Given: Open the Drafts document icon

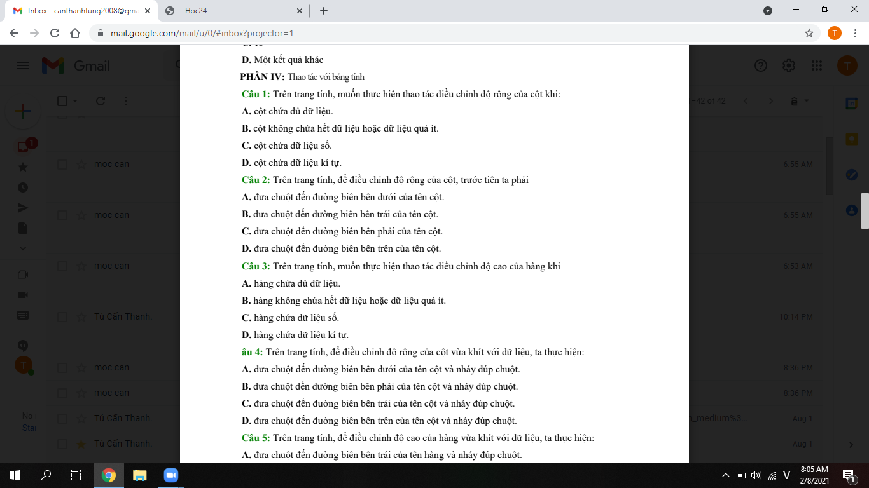Looking at the screenshot, I should pyautogui.click(x=23, y=227).
